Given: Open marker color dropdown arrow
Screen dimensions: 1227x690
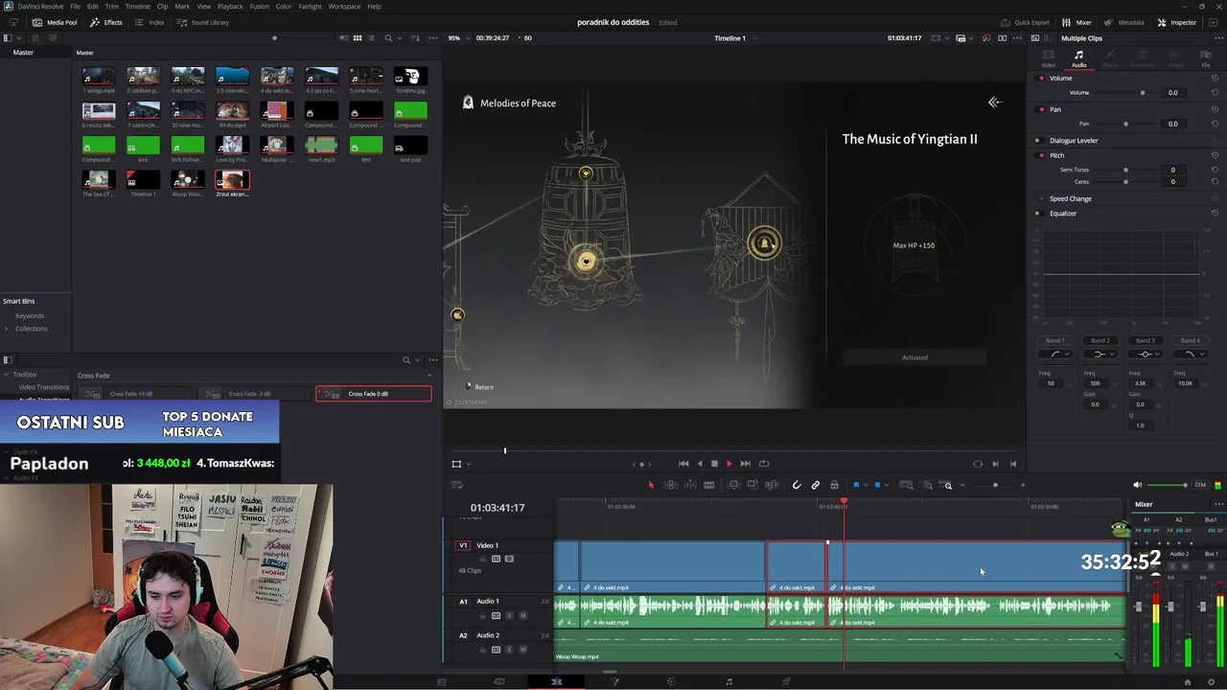Looking at the screenshot, I should coord(887,485).
